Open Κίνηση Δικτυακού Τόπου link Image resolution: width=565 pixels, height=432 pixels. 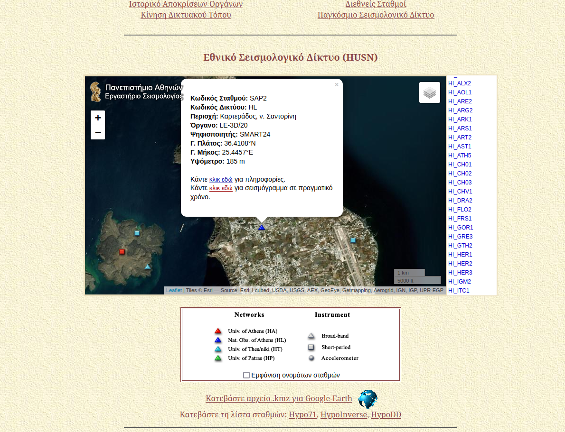pos(186,15)
